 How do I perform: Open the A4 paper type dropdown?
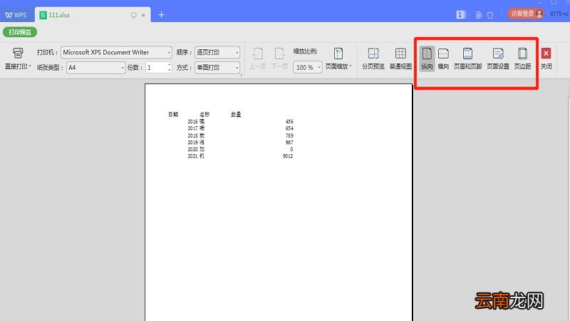click(122, 68)
